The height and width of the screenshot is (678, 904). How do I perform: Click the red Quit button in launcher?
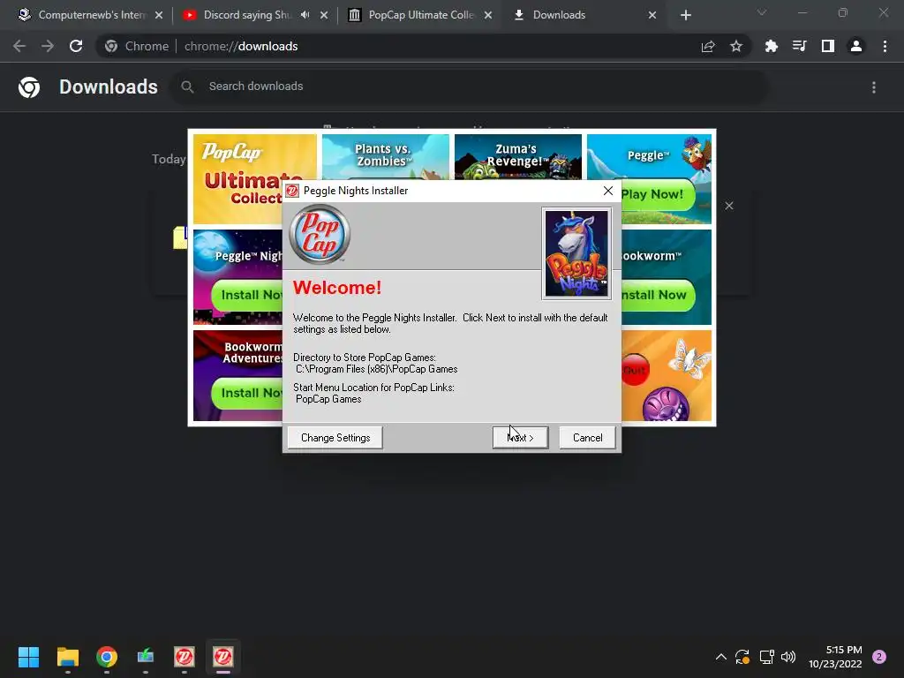pos(635,370)
